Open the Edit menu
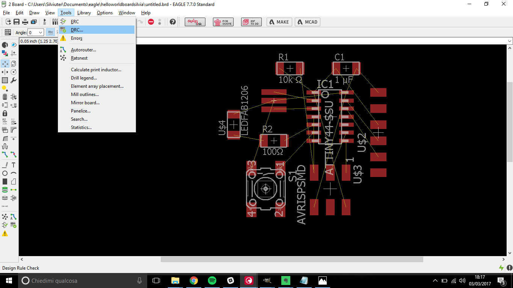The image size is (513, 288). point(20,13)
